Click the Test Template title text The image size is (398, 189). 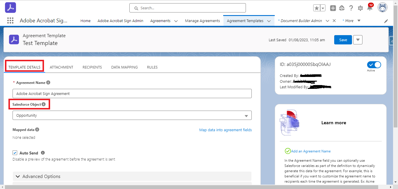pos(40,43)
